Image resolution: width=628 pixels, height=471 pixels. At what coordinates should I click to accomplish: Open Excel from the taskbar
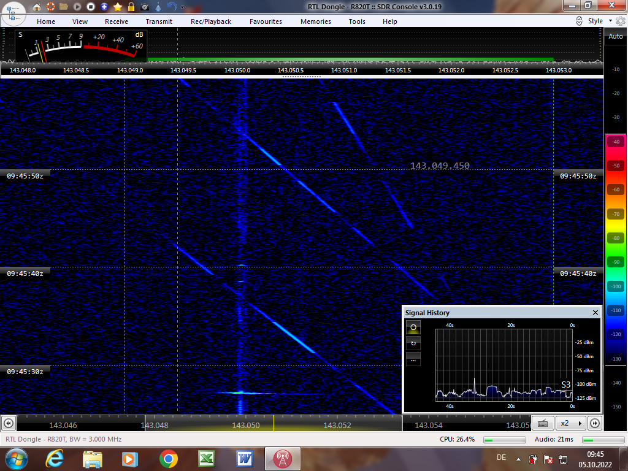(x=206, y=459)
